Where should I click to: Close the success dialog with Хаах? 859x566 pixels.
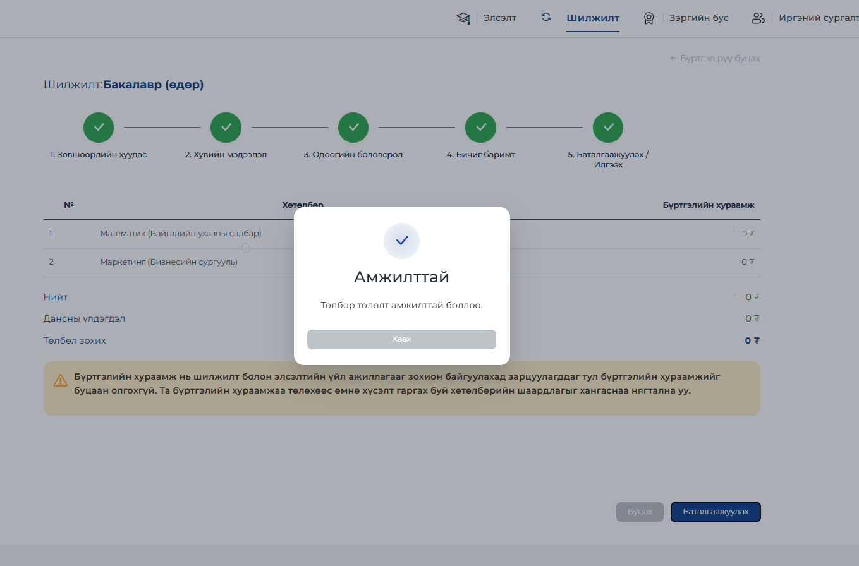[401, 339]
